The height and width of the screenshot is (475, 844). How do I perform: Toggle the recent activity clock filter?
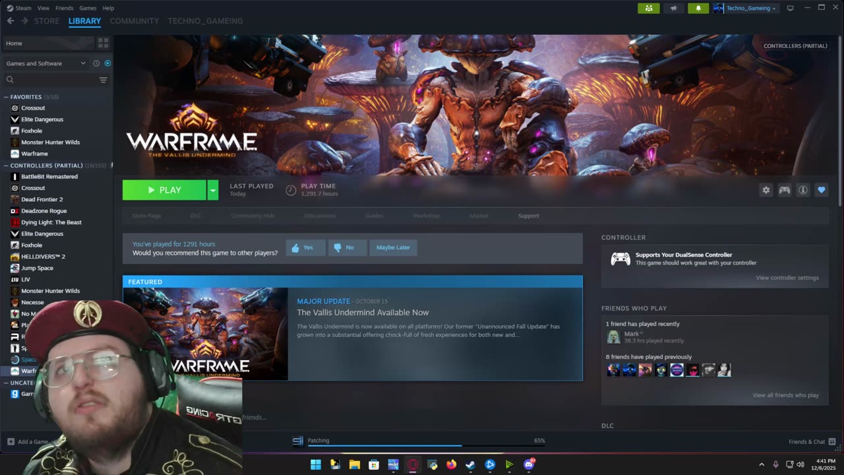96,63
